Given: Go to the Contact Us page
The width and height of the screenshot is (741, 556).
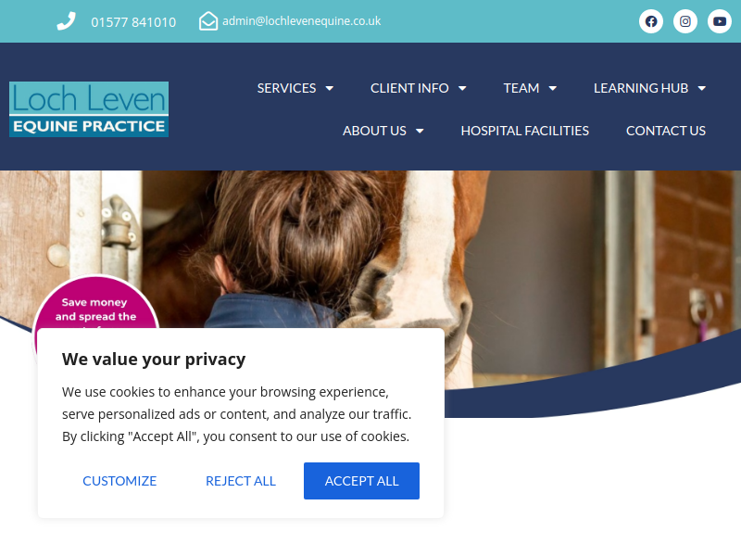Looking at the screenshot, I should tap(665, 131).
